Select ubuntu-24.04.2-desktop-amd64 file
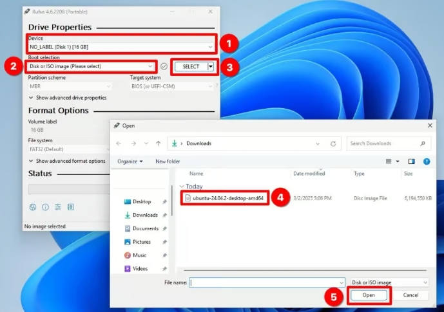 pos(224,198)
